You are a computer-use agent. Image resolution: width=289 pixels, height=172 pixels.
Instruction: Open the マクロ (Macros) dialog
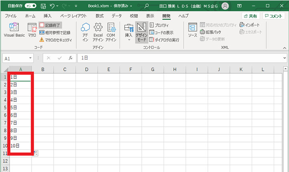pos(32,30)
